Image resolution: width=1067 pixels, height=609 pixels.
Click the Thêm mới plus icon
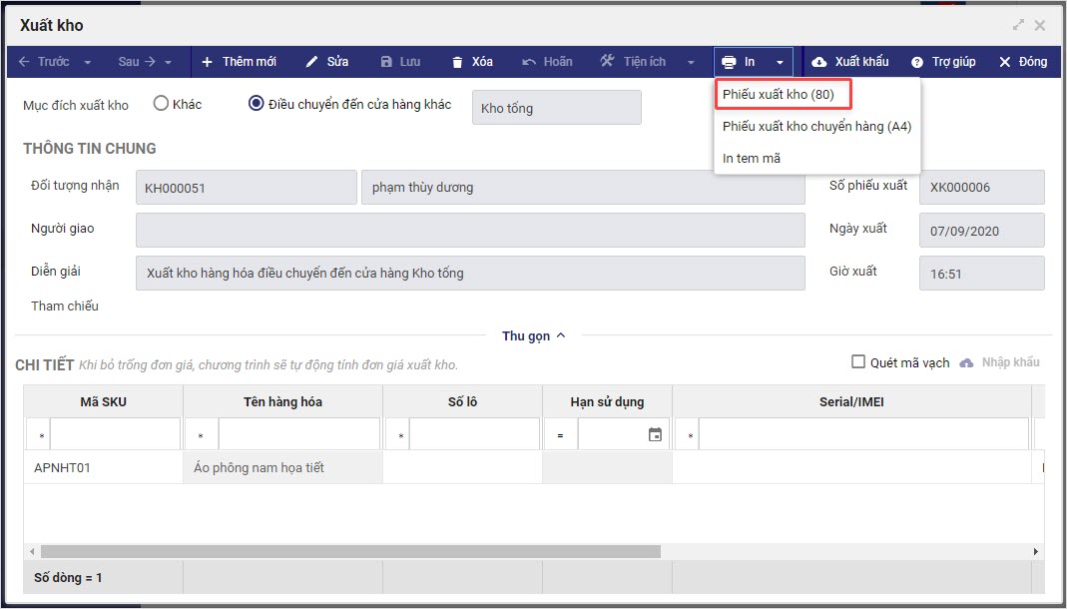[208, 62]
